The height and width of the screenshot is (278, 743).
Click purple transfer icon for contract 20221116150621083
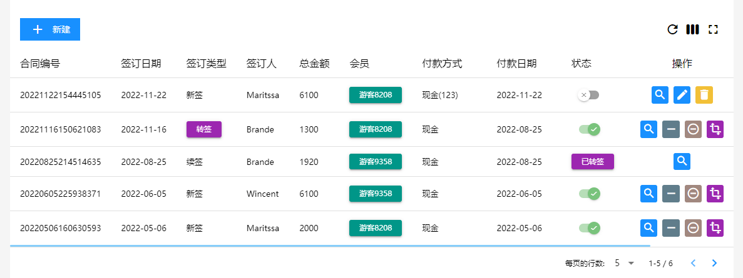(715, 129)
